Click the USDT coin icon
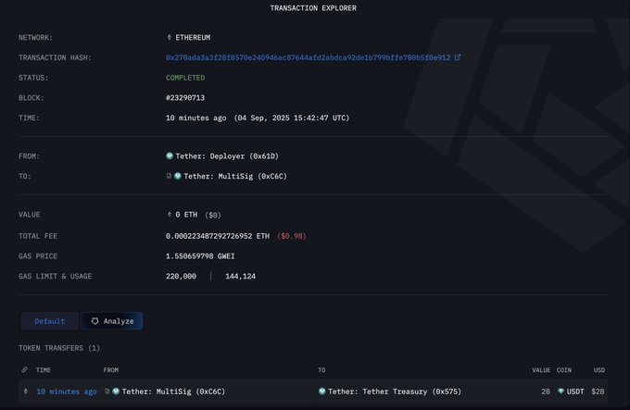630x410 pixels. (561, 391)
